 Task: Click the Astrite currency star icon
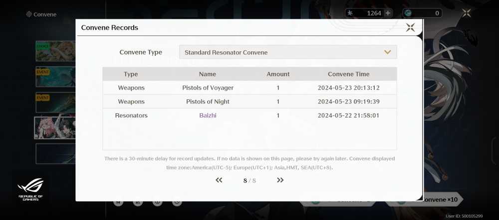350,13
